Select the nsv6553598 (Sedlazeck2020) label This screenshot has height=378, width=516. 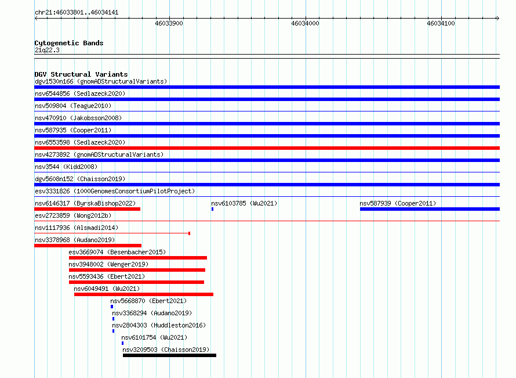[80, 142]
